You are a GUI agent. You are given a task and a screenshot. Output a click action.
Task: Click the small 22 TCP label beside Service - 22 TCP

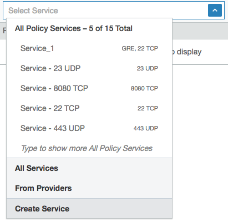coord(148,108)
